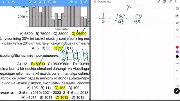
Task: Tap the circled-X tool in blue toolbar
Action: [x=55, y=2]
